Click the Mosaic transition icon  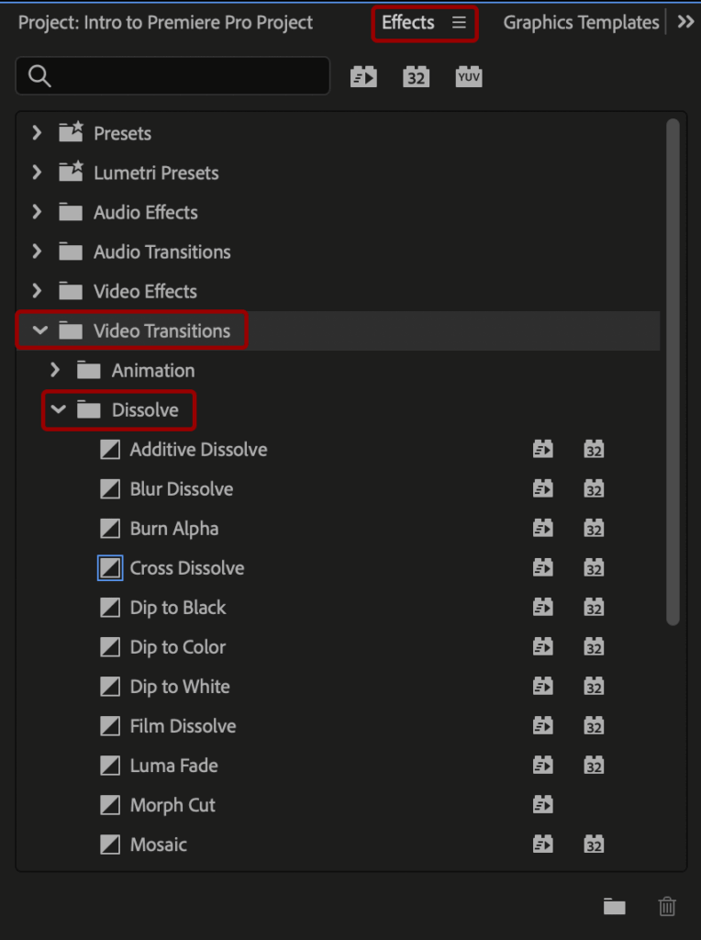point(109,845)
